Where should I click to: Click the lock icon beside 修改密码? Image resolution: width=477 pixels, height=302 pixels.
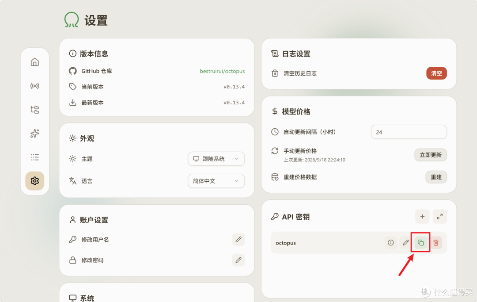tap(72, 260)
